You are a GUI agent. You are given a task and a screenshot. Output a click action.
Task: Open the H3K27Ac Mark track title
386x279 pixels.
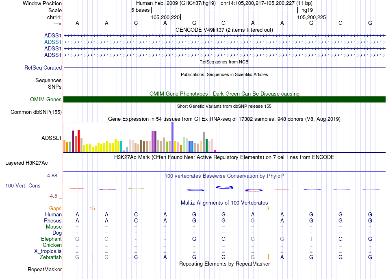(224, 157)
